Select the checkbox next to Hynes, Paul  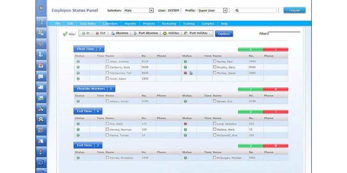click(x=214, y=61)
